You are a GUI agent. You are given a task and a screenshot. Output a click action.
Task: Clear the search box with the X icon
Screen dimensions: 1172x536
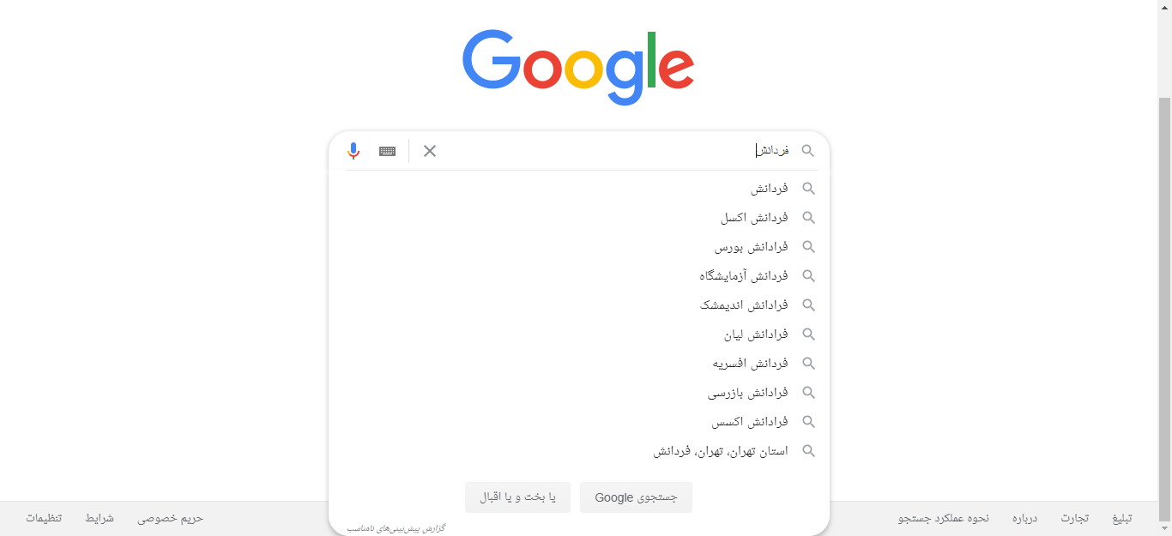point(430,151)
